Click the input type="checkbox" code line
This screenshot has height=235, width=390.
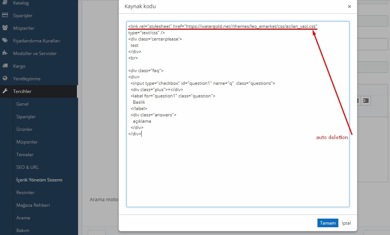pyautogui.click(x=203, y=83)
